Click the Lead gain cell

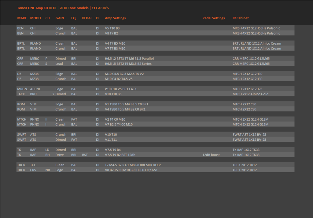[x=59, y=64]
